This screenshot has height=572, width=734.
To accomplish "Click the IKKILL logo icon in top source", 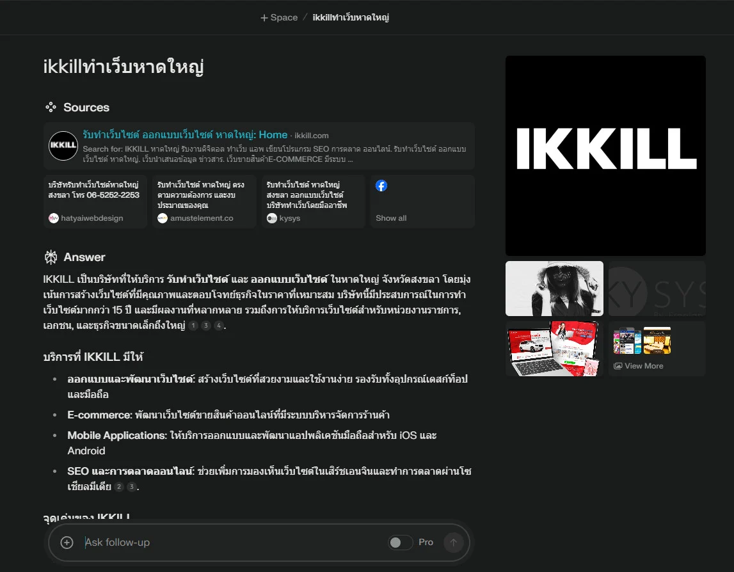I will point(63,145).
